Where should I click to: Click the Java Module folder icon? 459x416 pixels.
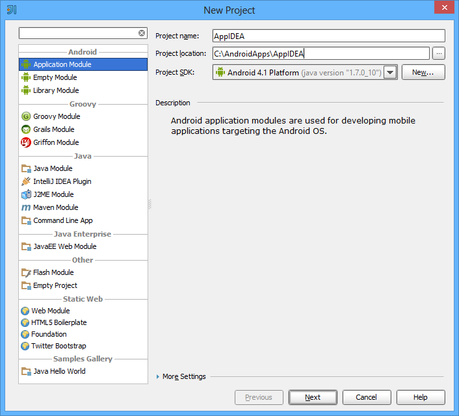click(26, 168)
